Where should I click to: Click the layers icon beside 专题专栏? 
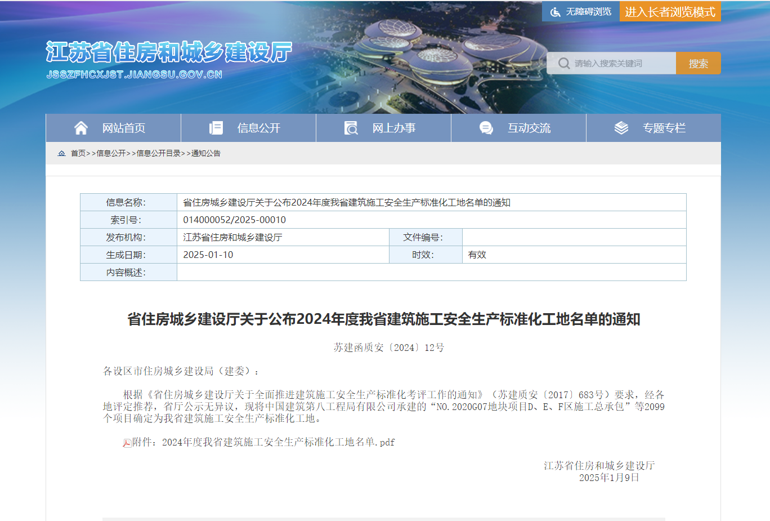pos(621,128)
